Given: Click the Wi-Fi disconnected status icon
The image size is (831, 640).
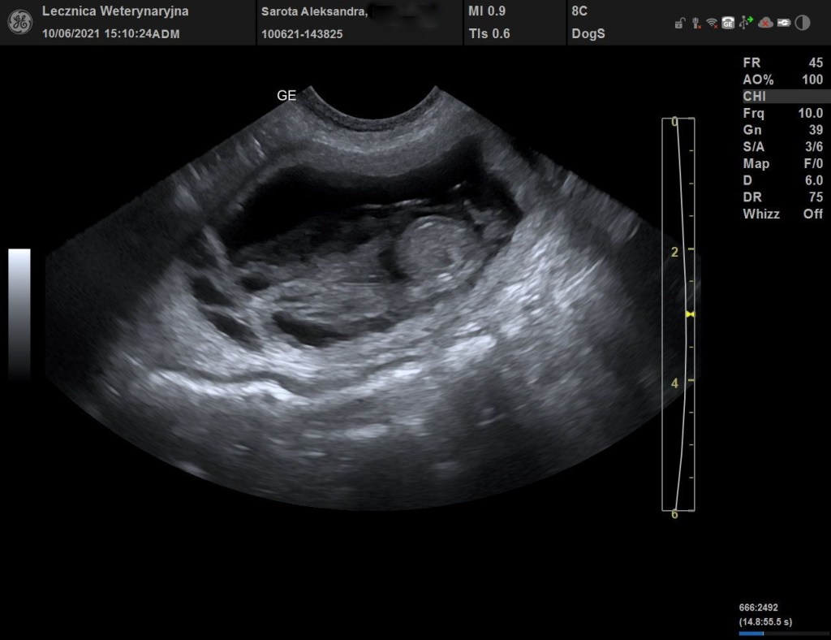Looking at the screenshot, I should (712, 24).
